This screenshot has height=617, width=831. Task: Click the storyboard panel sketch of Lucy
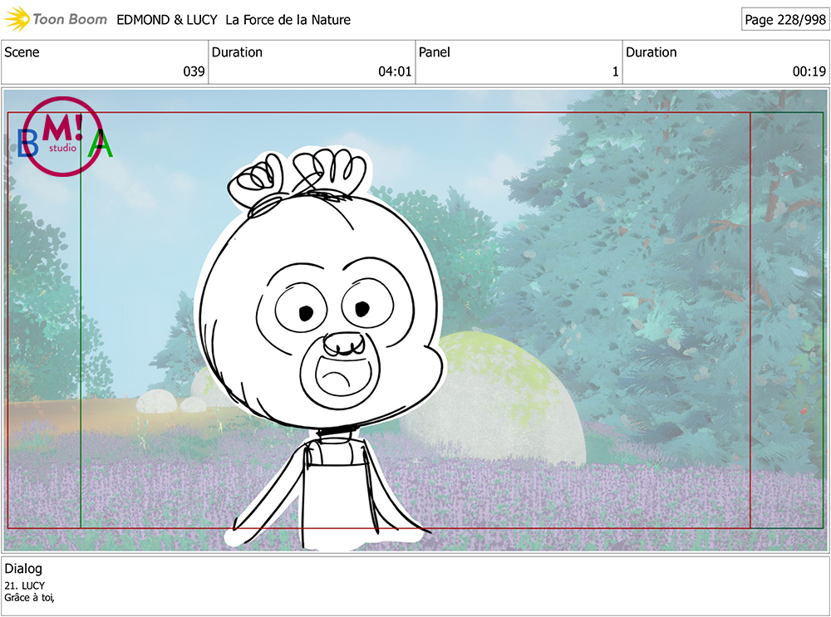coord(321,350)
